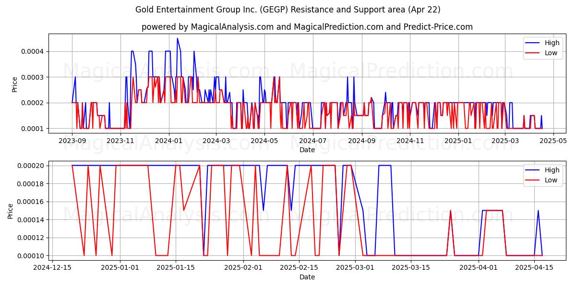The width and height of the screenshot is (576, 288).
Task: Click the 2025-02-15 date tick label
Action: pos(299,268)
